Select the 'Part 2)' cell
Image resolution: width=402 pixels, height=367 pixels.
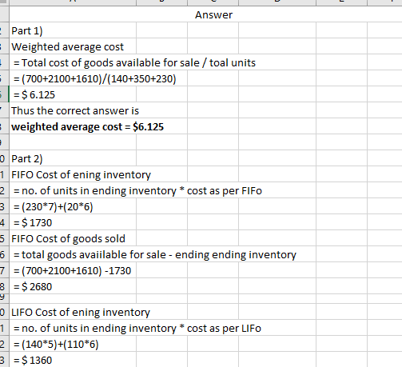coord(27,158)
